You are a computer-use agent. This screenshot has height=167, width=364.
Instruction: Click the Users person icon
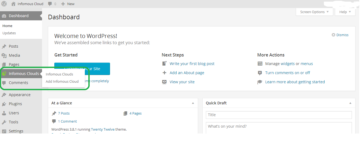coord(4,113)
